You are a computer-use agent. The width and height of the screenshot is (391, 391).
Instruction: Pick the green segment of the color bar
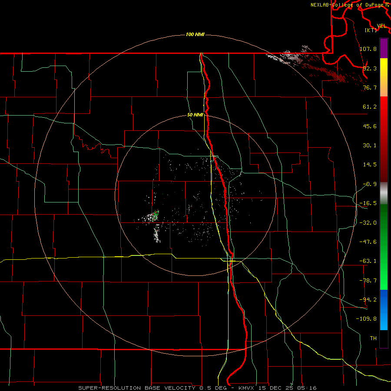384,247
